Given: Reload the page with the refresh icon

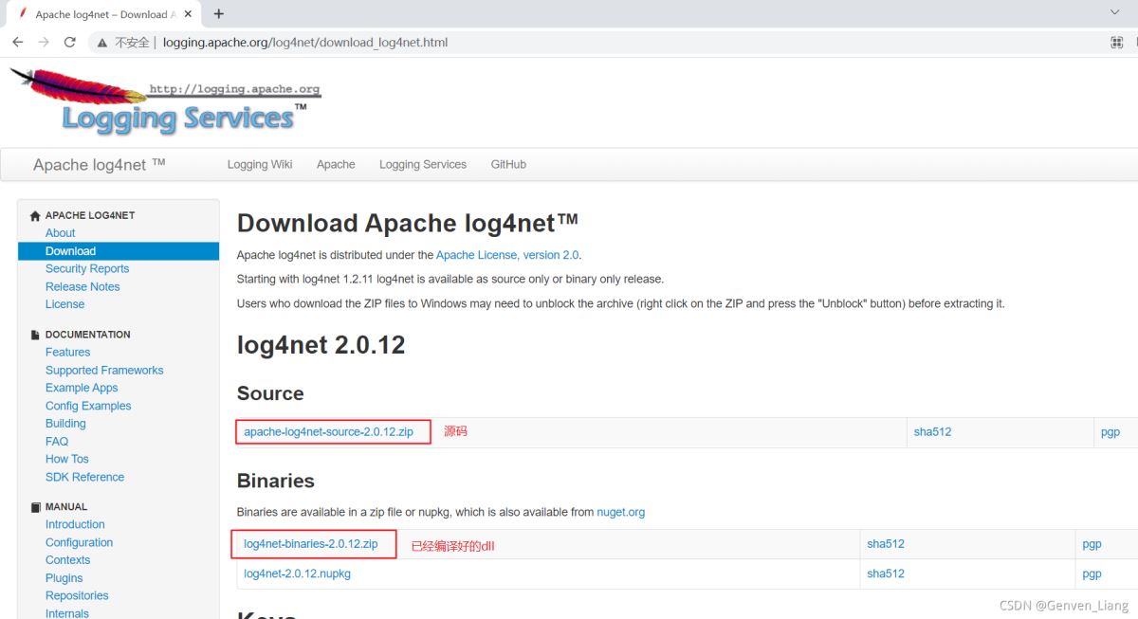Looking at the screenshot, I should (69, 43).
